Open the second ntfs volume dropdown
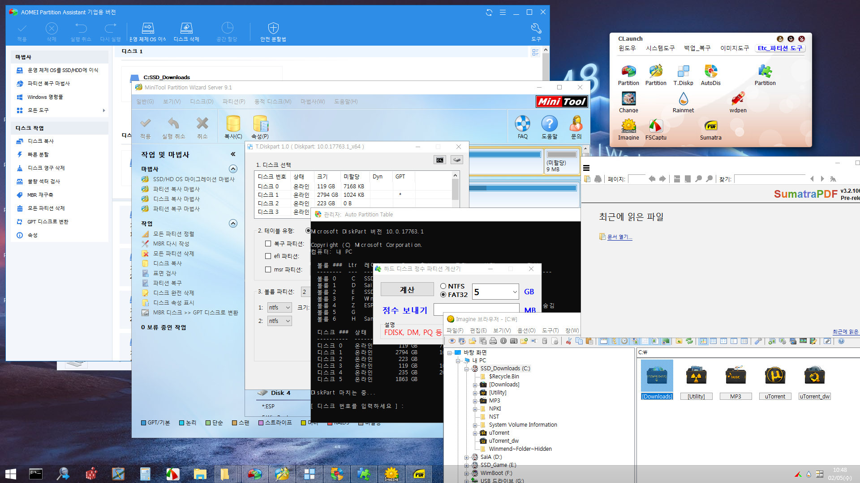This screenshot has height=483, width=860. coord(279,321)
